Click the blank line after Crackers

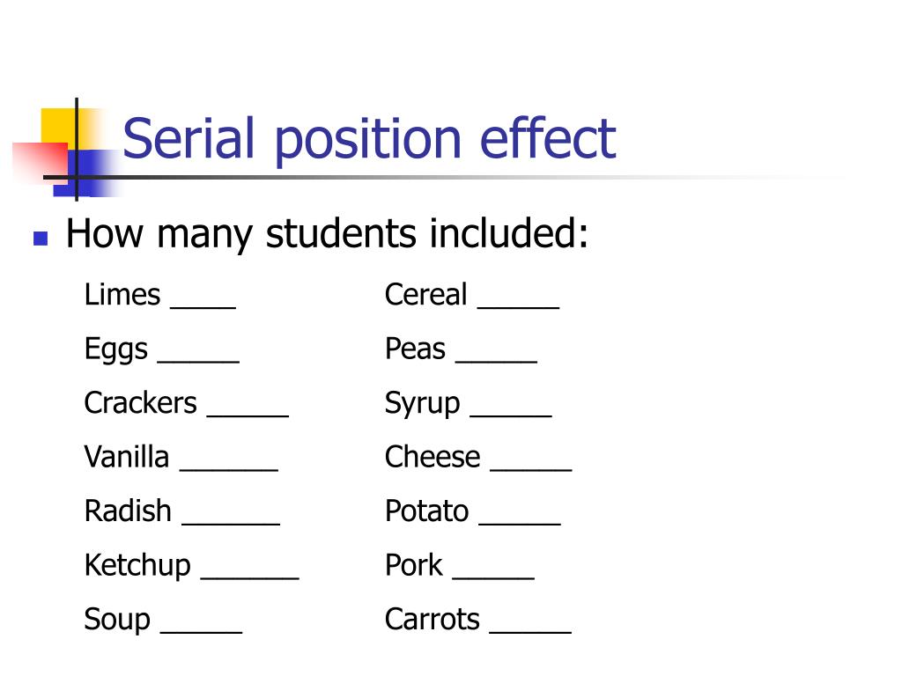(248, 415)
